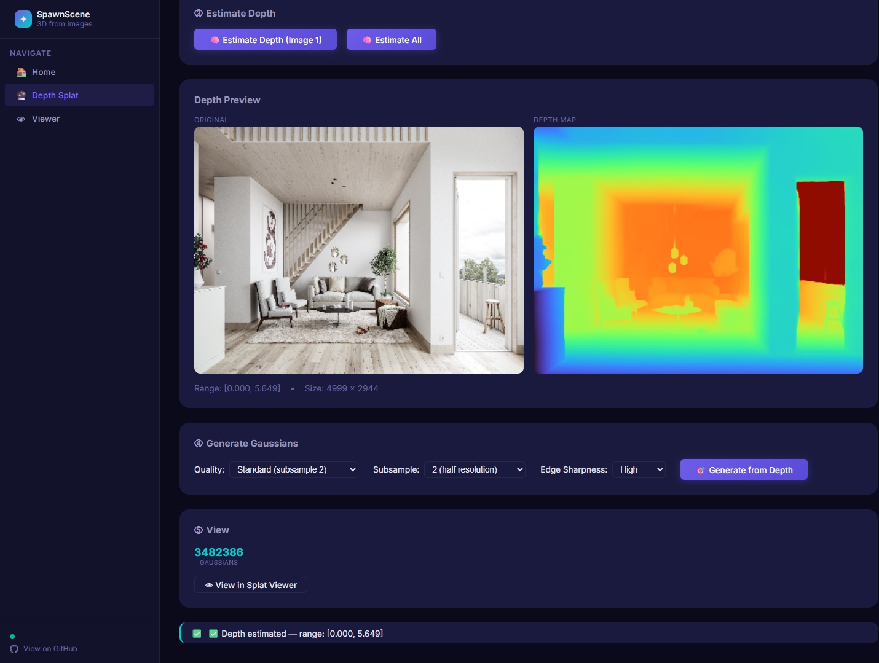
Task: Open the Home page
Action: (x=79, y=72)
